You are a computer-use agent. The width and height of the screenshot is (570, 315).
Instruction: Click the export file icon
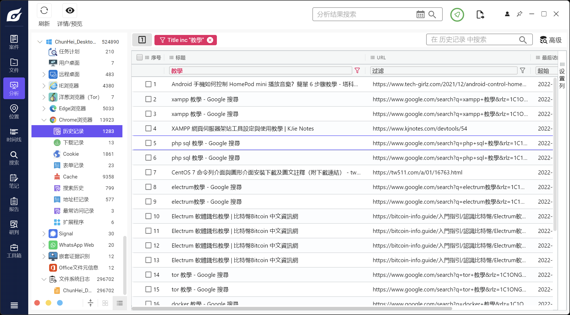coord(480,14)
